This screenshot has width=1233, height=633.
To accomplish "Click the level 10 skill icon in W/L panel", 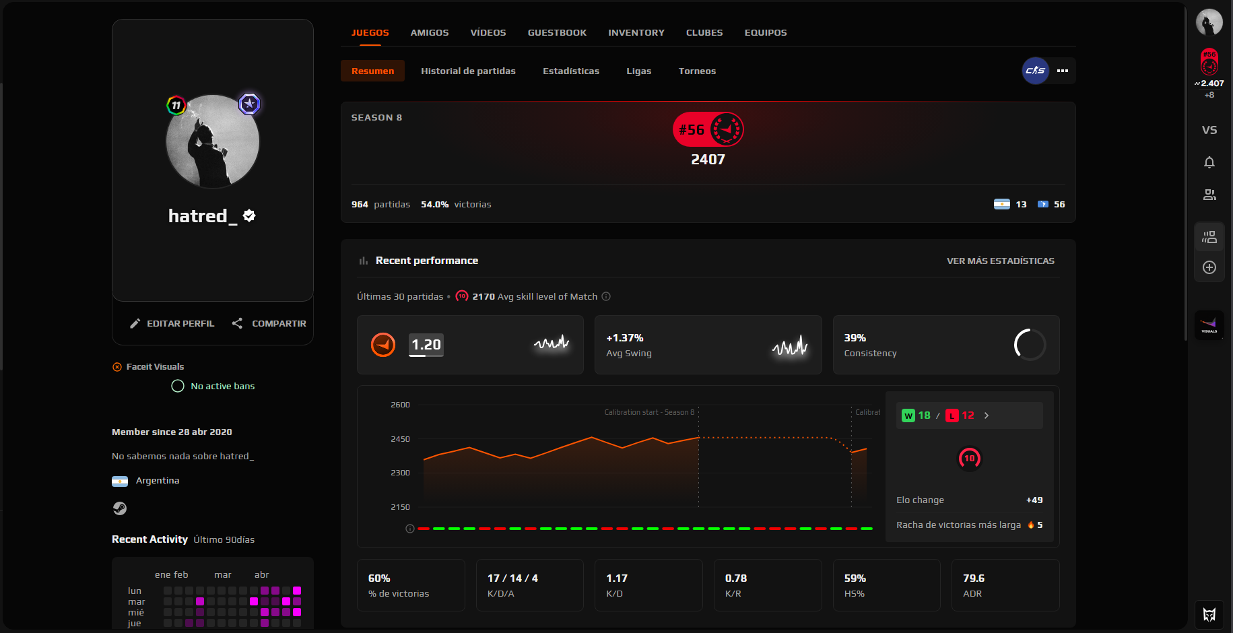I will [970, 459].
